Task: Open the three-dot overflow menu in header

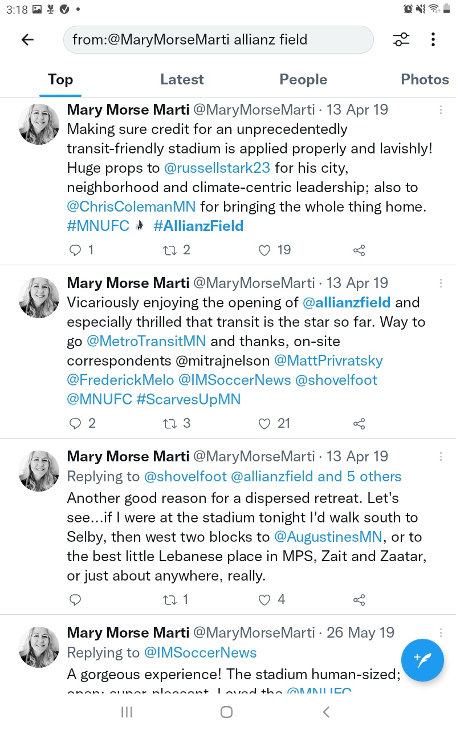Action: (x=433, y=39)
